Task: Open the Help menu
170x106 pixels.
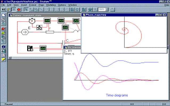Action: click(x=167, y=5)
